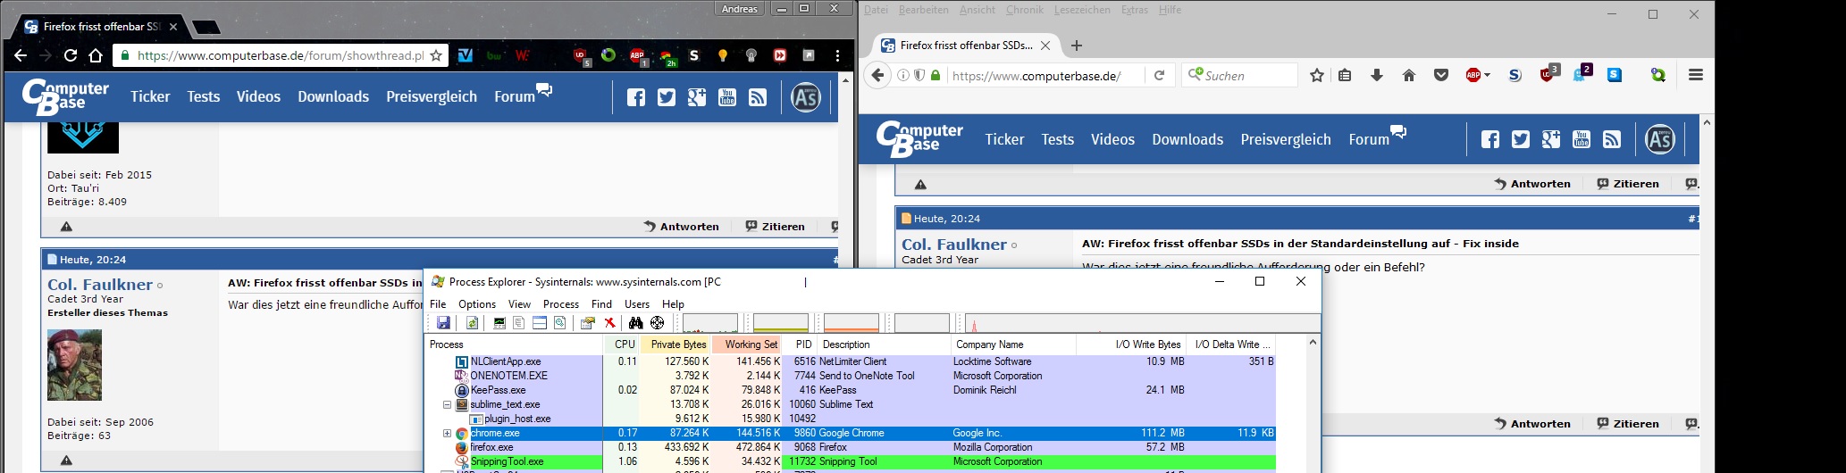Select firefox.exe process row
1846x473 pixels.
850,447
